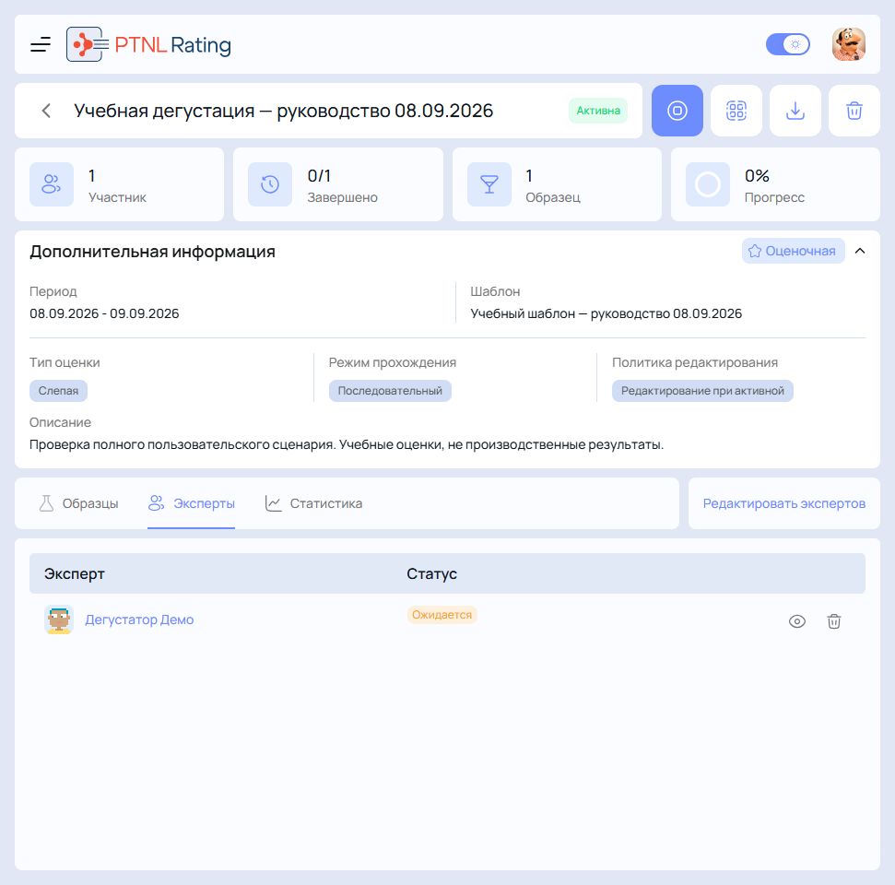Click the glass icon in Образец card

(x=489, y=184)
